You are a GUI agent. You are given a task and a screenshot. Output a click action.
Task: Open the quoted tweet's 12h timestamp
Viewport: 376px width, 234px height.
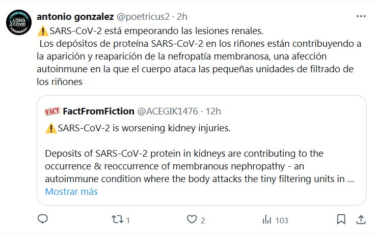[x=212, y=111]
